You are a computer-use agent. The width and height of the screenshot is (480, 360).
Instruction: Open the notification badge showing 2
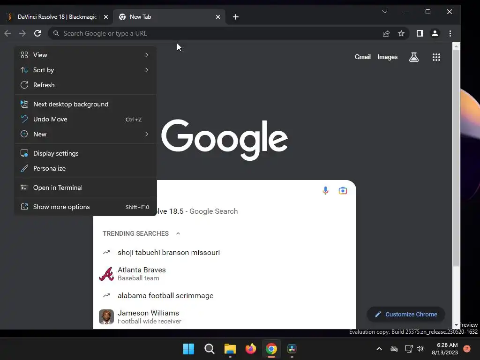click(467, 349)
